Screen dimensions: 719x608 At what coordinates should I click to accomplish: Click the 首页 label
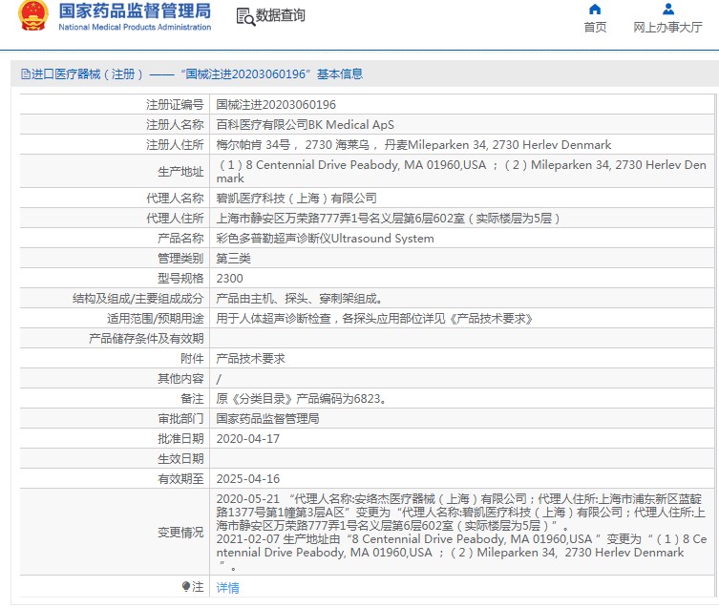pyautogui.click(x=595, y=27)
